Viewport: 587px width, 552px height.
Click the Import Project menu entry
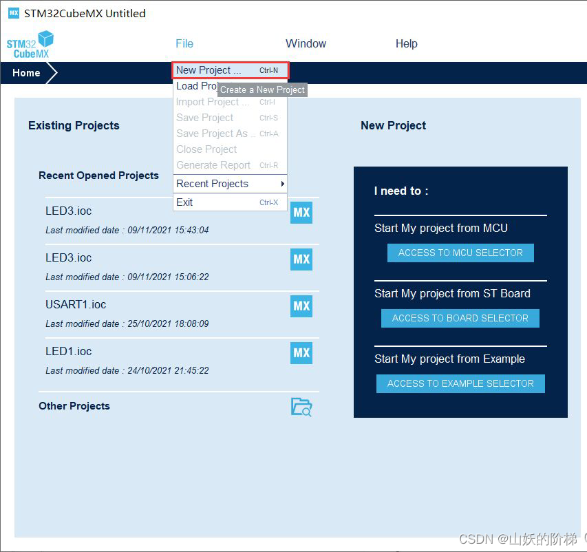(230, 102)
